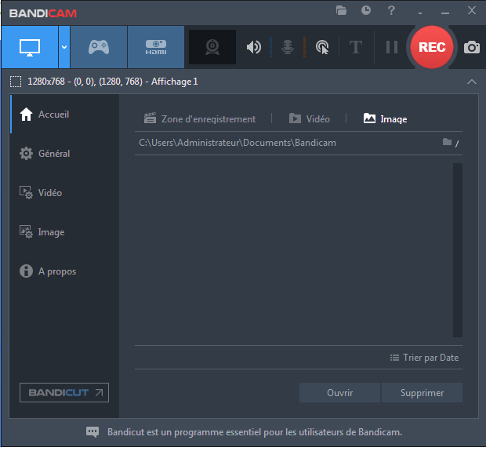Minimize to tray with small dash button

pos(420,13)
